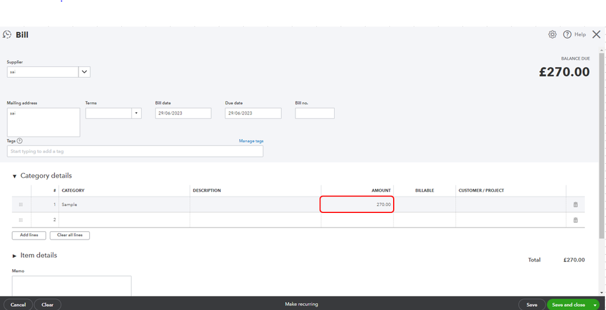Open the Supplier dropdown arrow
606x310 pixels.
(84, 72)
